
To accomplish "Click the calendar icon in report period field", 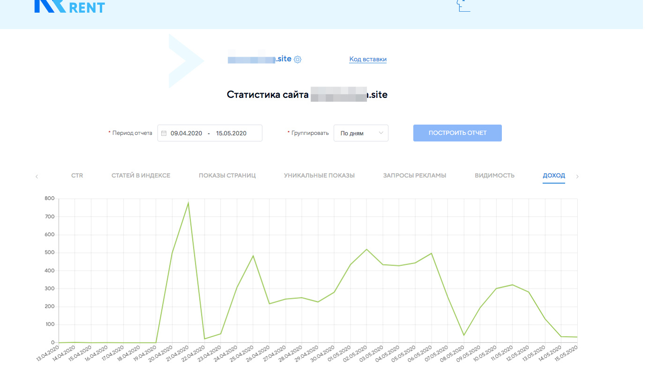I will 164,133.
